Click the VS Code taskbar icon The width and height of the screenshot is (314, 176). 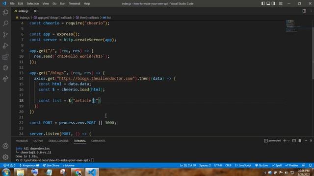point(92,172)
